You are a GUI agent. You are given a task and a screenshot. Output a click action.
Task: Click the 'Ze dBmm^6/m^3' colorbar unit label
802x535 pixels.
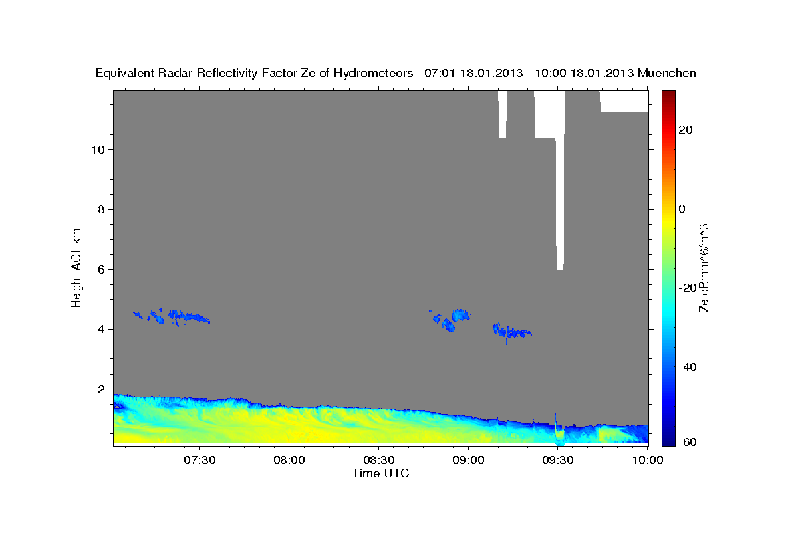[x=704, y=267]
